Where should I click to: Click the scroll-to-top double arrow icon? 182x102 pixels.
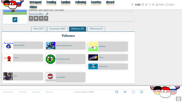coord(178,99)
